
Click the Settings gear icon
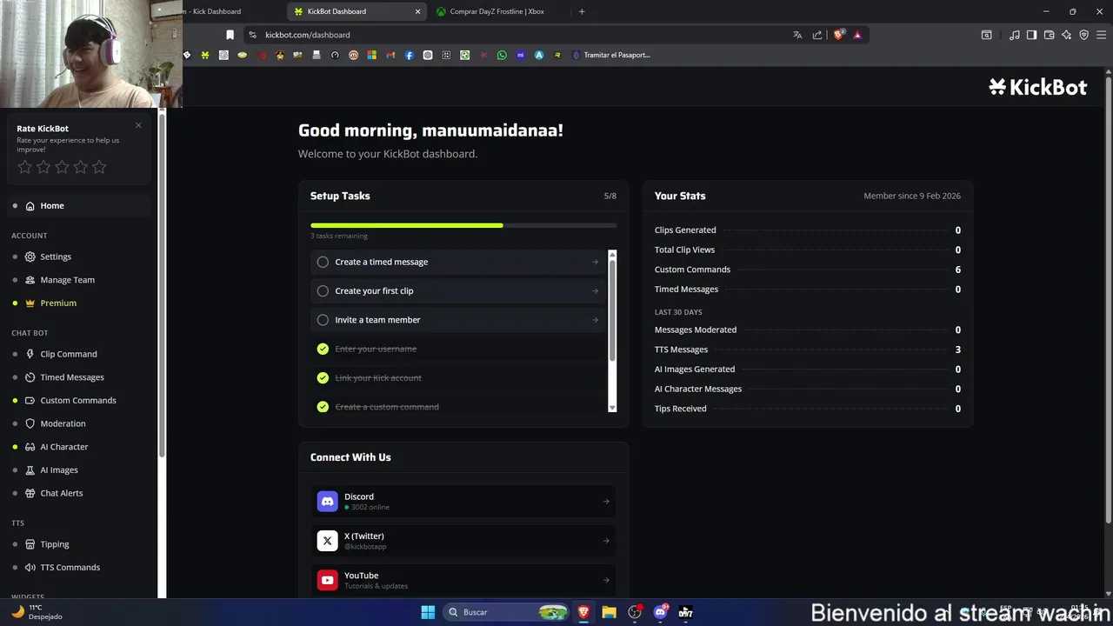30,256
